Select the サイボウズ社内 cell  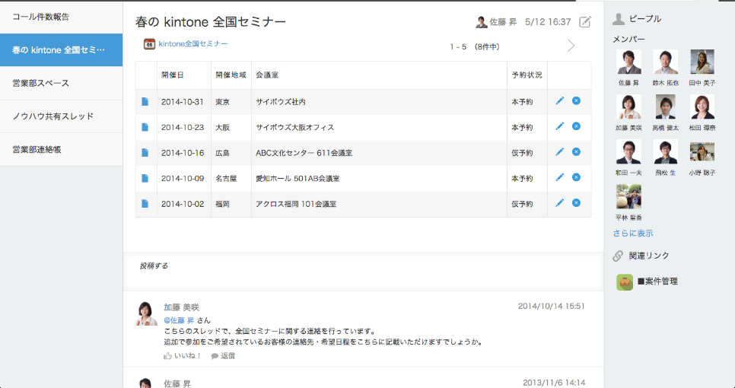point(379,102)
